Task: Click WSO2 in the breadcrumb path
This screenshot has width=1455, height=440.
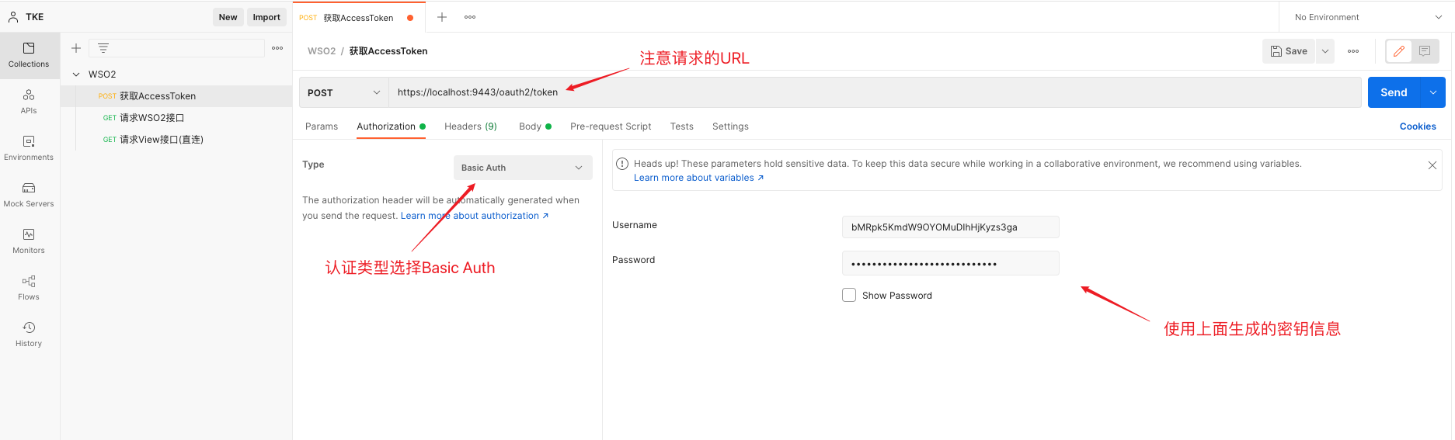Action: (x=322, y=51)
